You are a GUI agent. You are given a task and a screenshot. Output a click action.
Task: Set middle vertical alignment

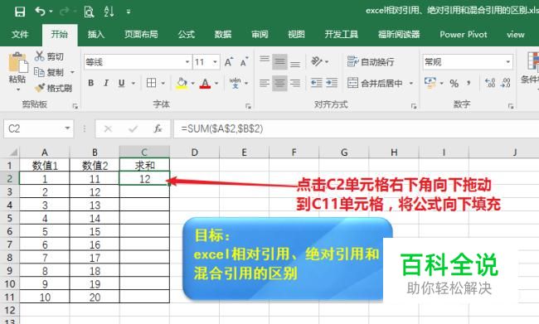click(x=279, y=62)
